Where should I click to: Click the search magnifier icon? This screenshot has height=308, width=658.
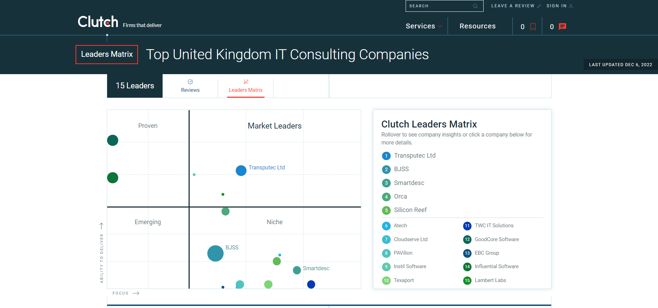pos(475,6)
